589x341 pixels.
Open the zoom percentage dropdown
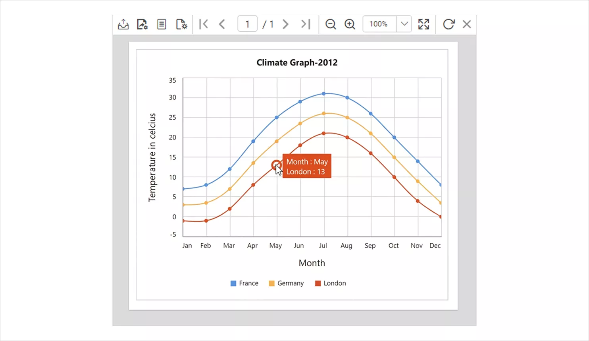pos(404,24)
